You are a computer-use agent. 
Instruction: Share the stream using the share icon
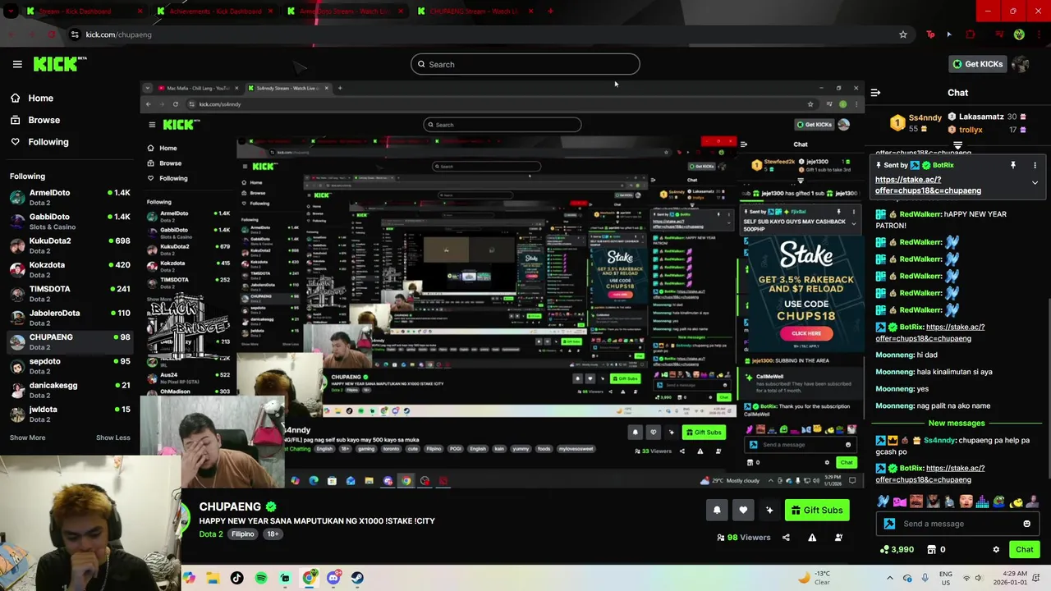pyautogui.click(x=786, y=538)
